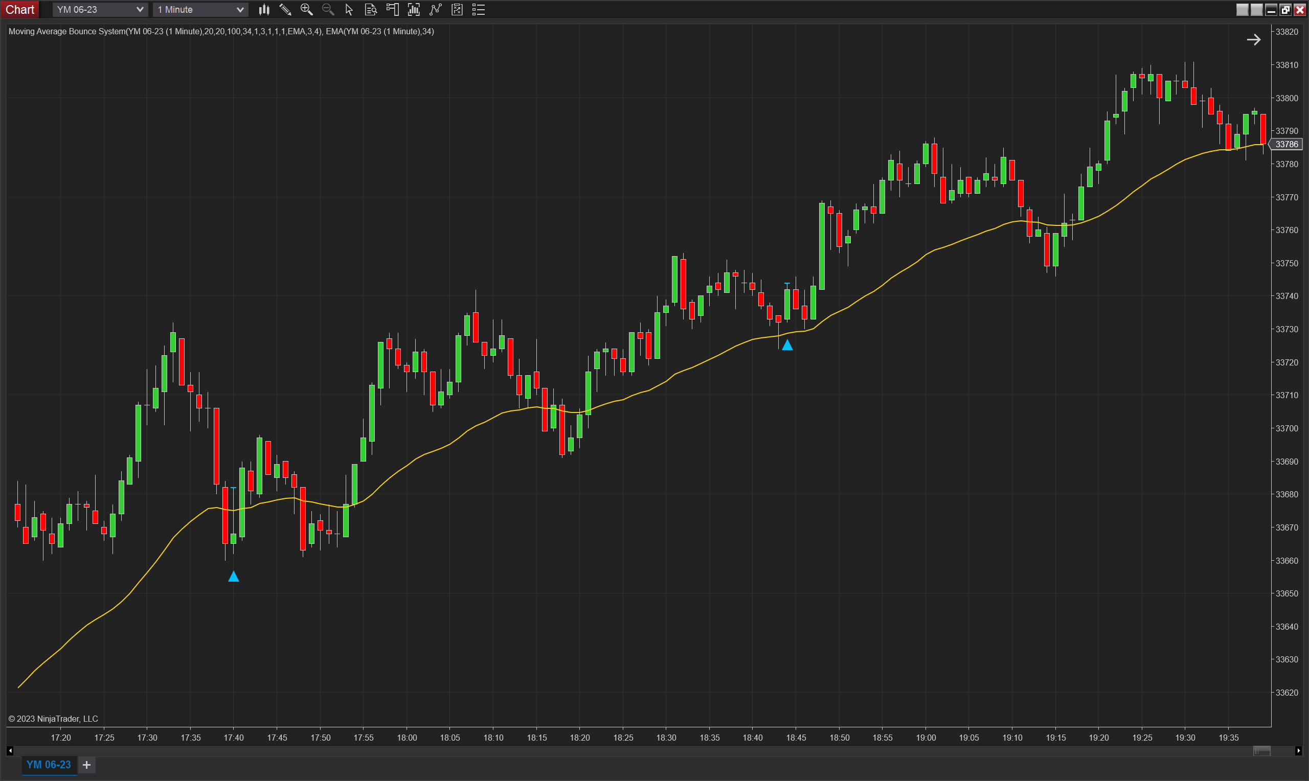
Task: Open the YM 06-23 instrument dropdown
Action: (100, 10)
